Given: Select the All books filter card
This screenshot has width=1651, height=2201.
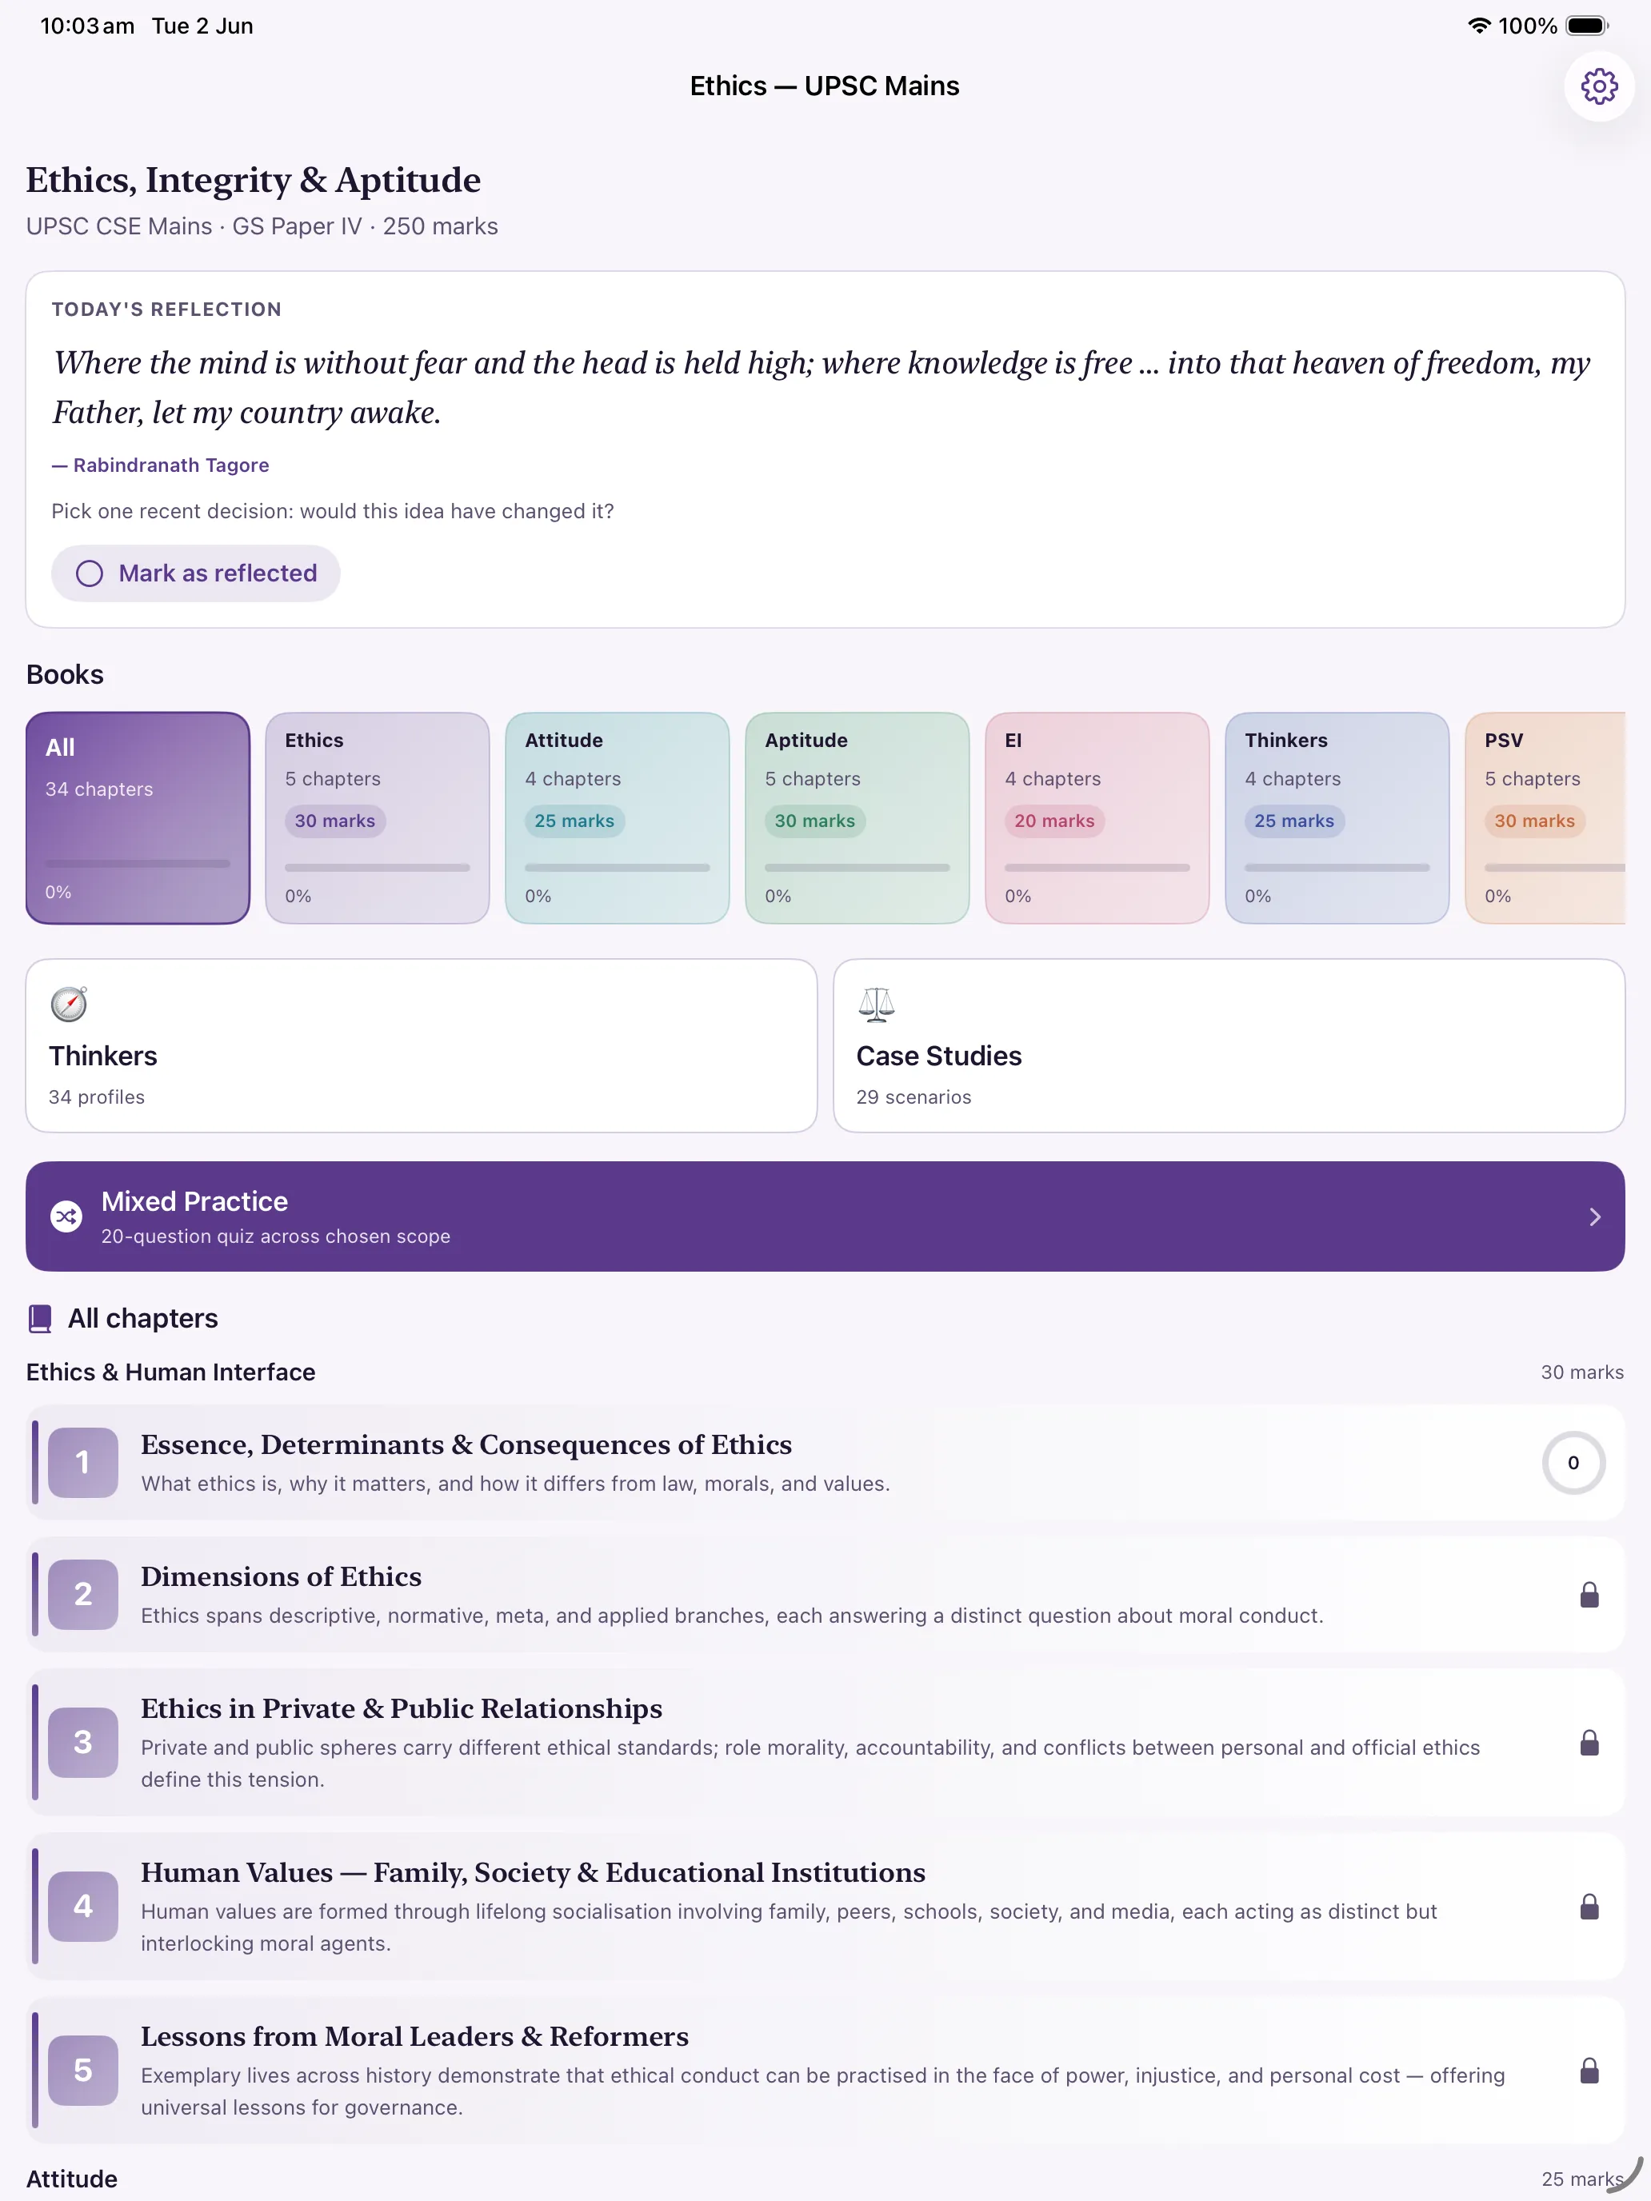Looking at the screenshot, I should tap(138, 818).
